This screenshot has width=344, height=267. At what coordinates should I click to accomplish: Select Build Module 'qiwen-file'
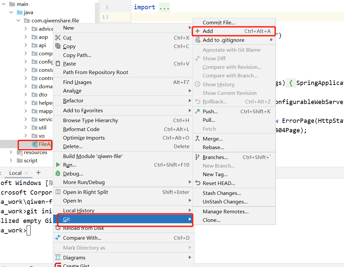click(x=123, y=156)
